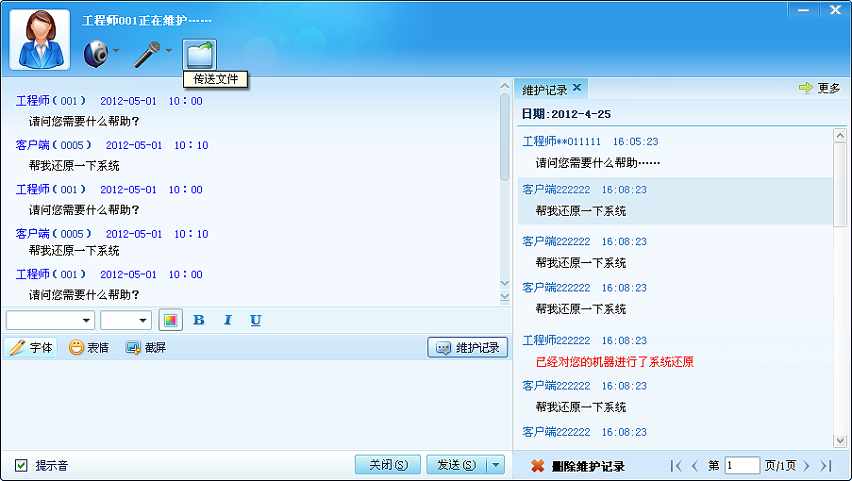Click the engineer avatar picture
This screenshot has width=852, height=481.
[x=40, y=40]
